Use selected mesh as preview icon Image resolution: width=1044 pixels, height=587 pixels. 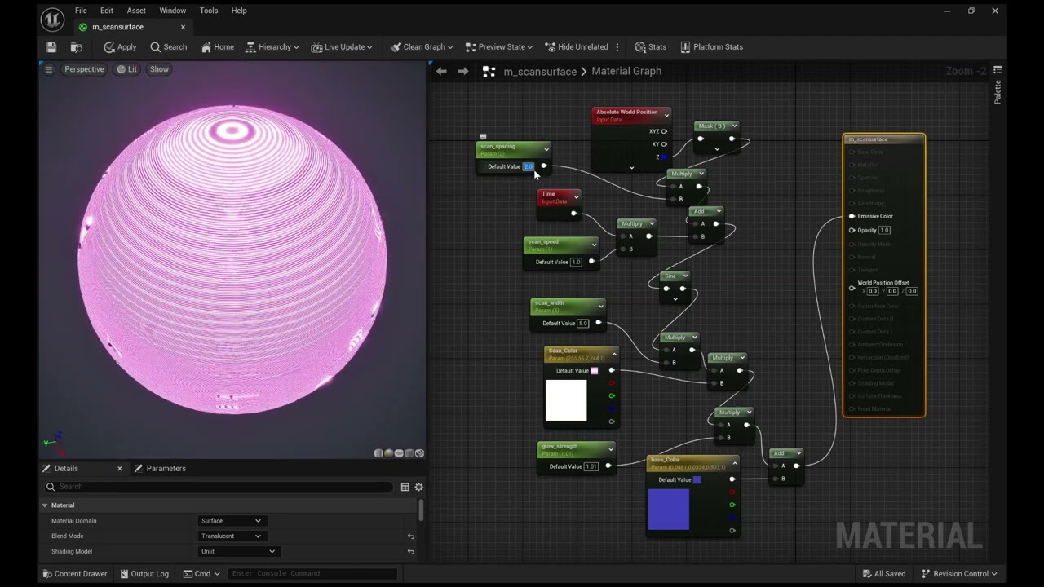click(419, 453)
